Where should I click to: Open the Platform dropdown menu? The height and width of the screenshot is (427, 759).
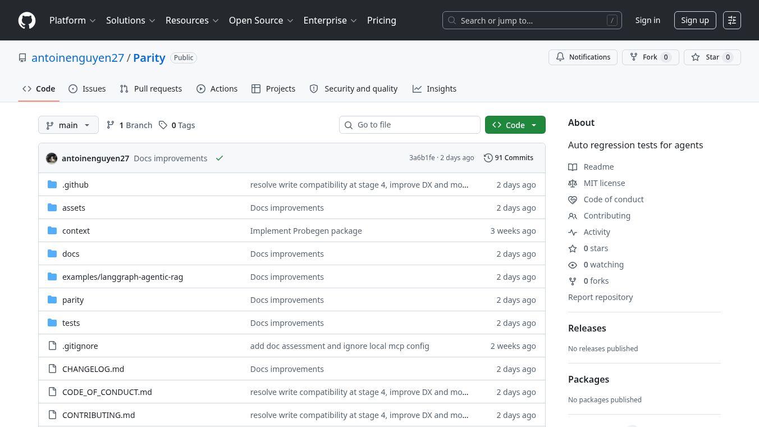coord(72,20)
